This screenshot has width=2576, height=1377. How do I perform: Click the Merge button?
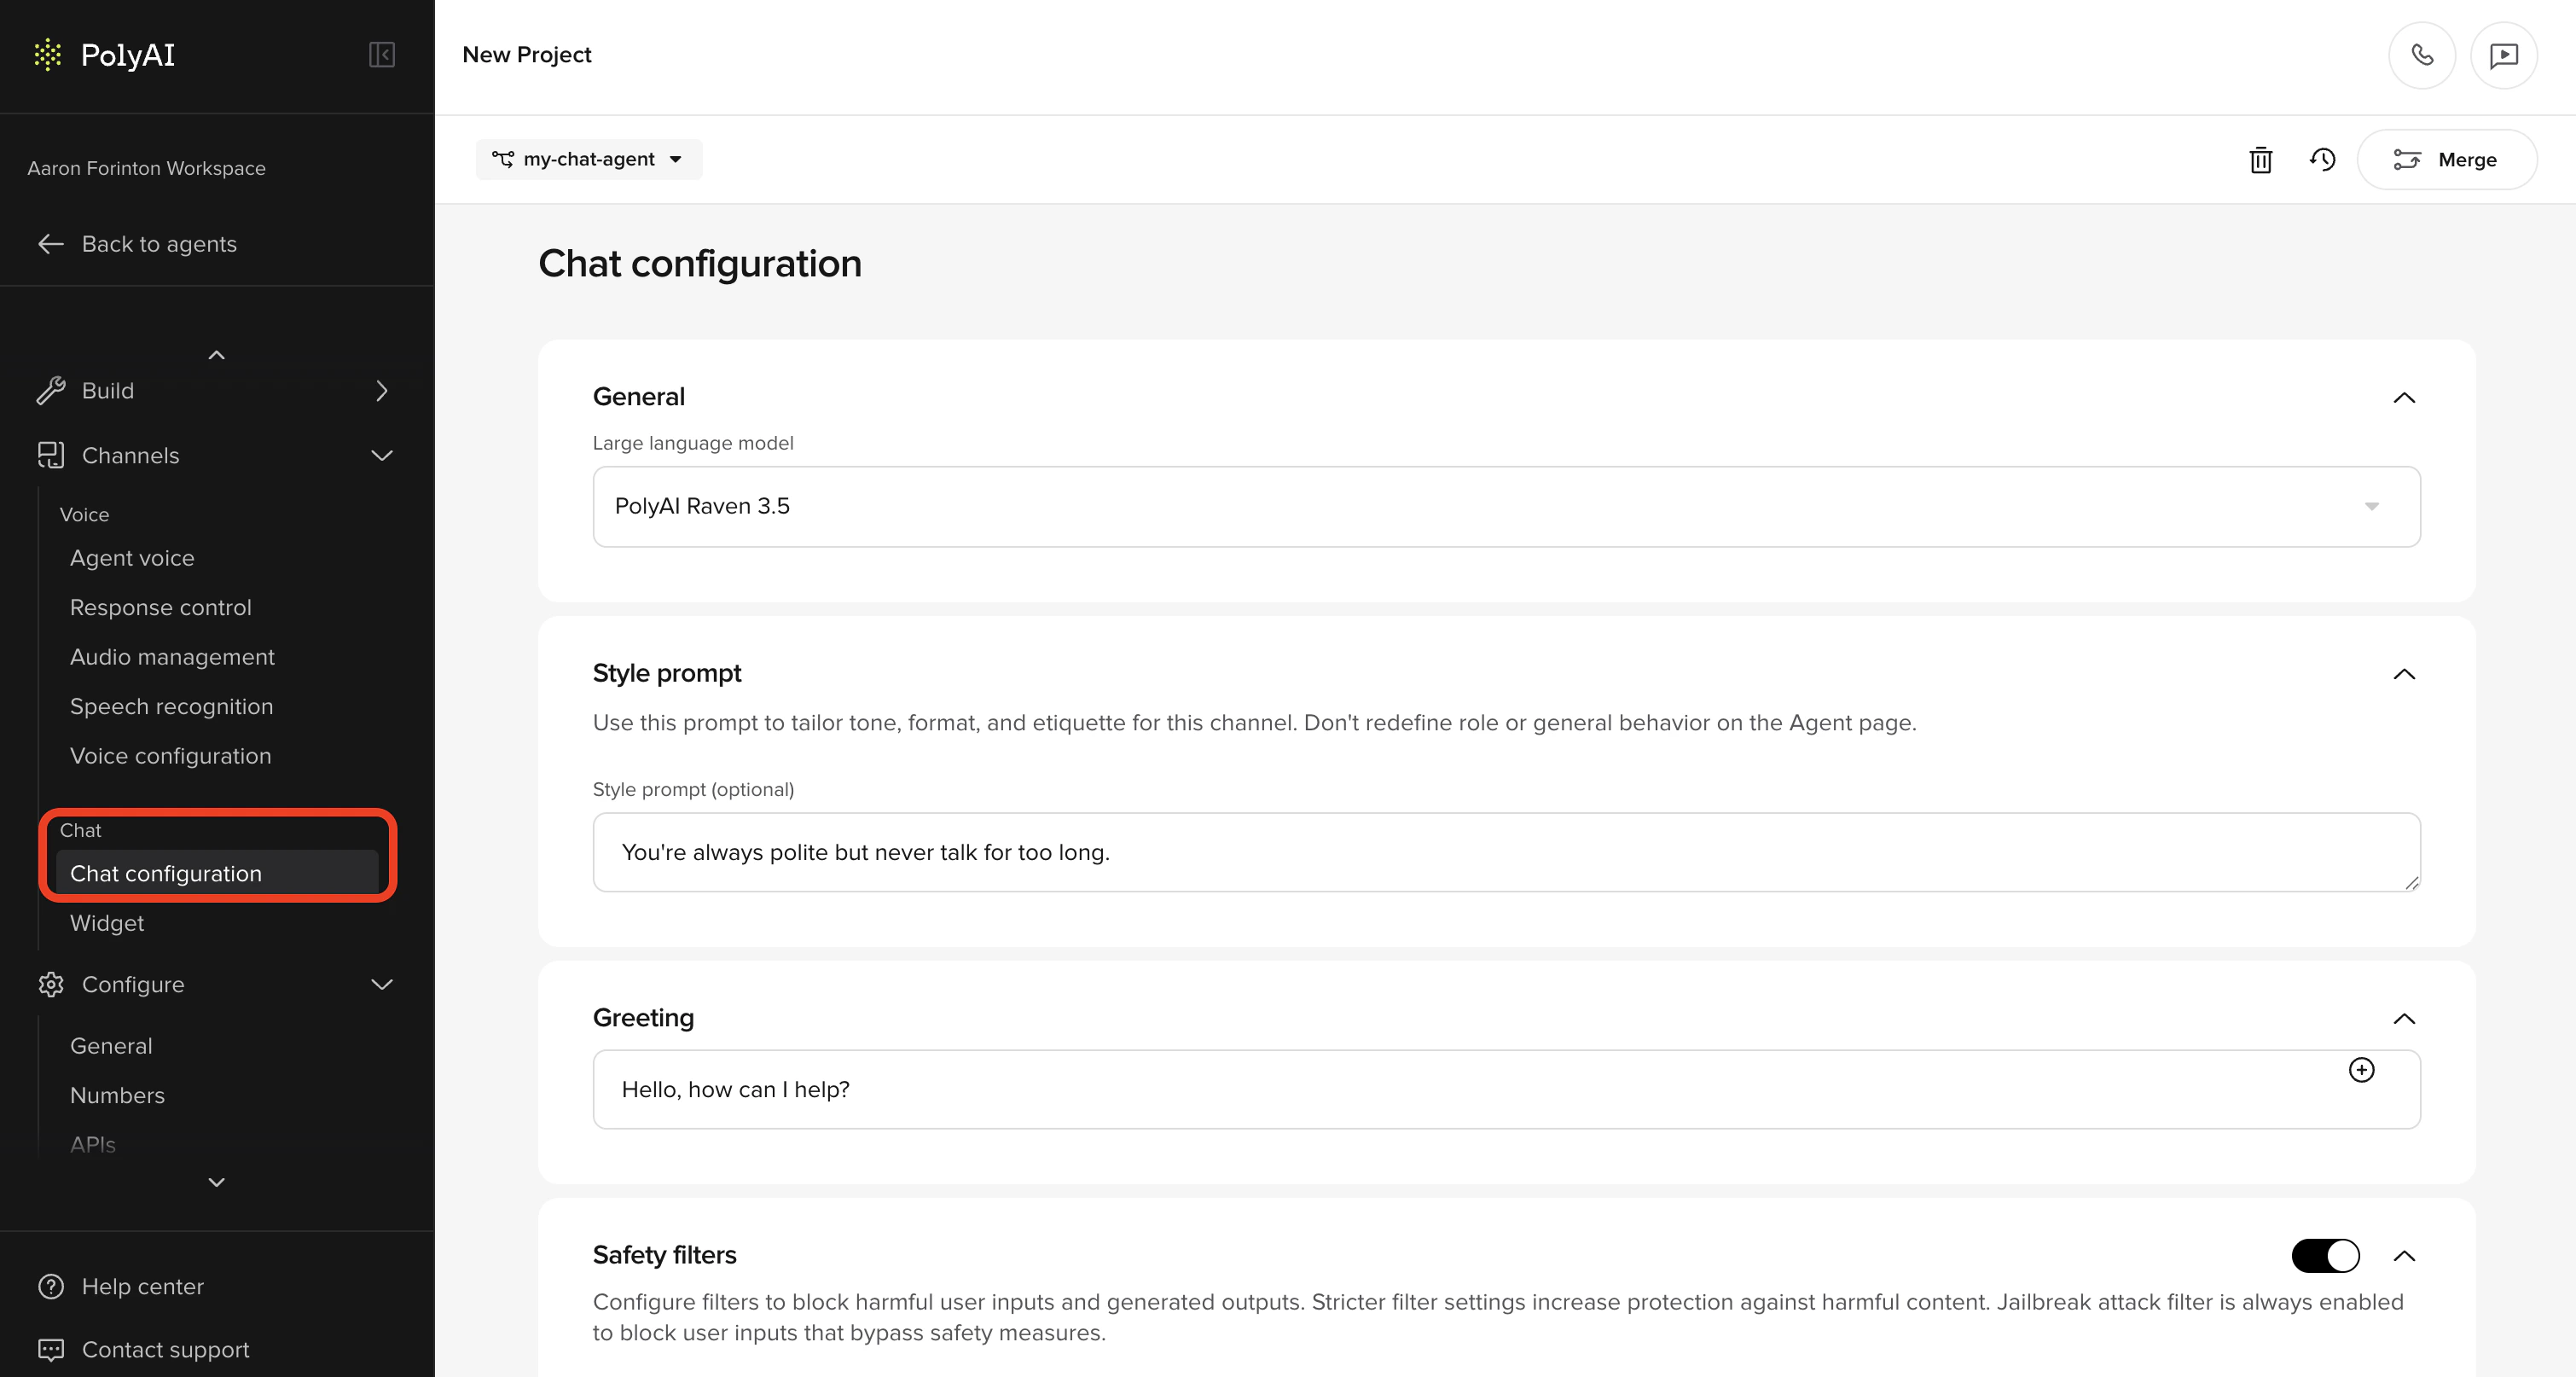click(x=2446, y=159)
